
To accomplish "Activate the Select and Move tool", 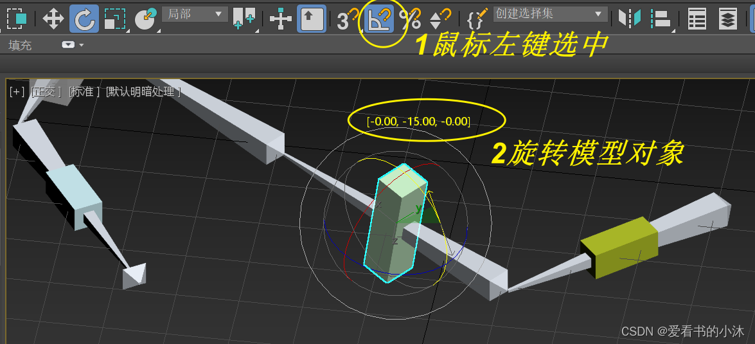I will pyautogui.click(x=53, y=19).
